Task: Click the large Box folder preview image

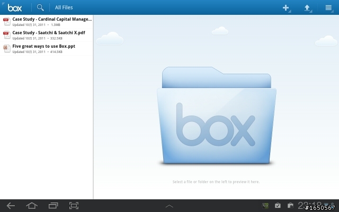Action: coord(217,116)
